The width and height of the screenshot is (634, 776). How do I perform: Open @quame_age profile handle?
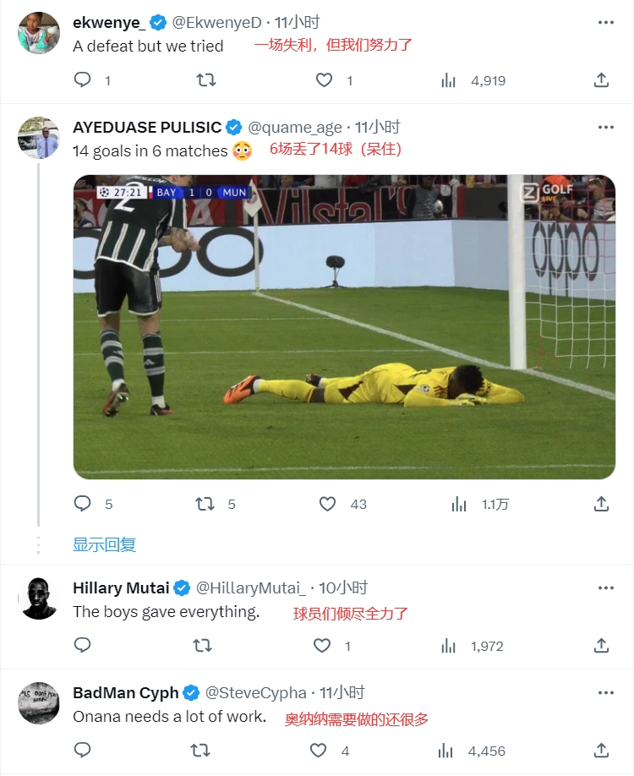(294, 128)
